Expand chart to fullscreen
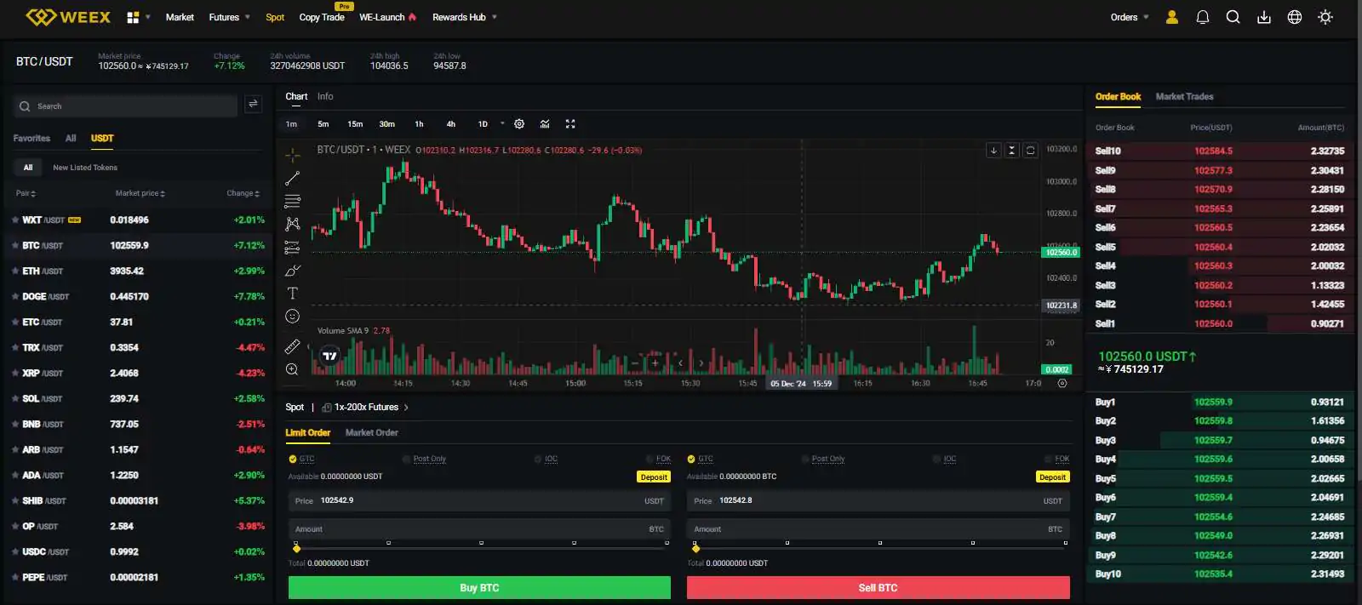 click(x=570, y=124)
